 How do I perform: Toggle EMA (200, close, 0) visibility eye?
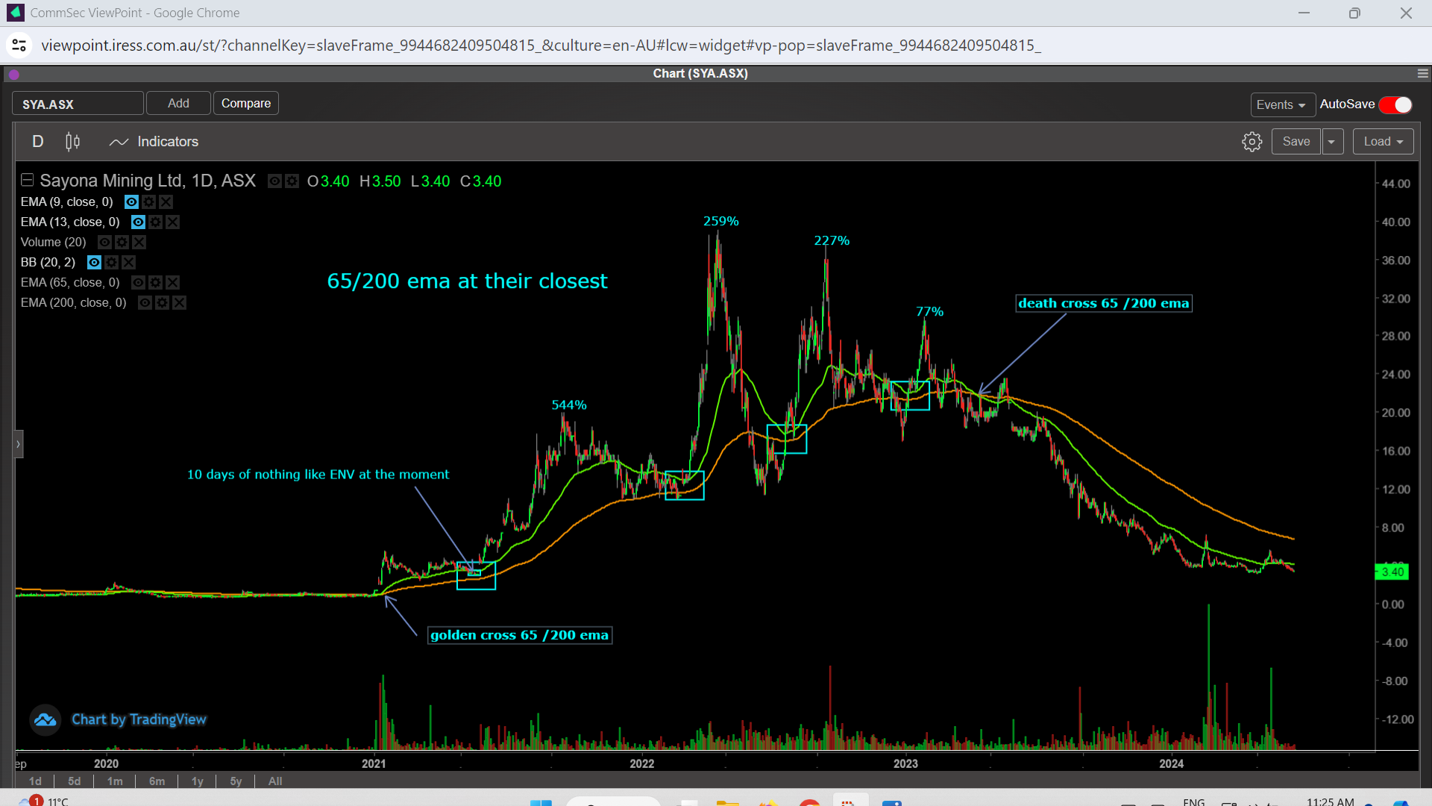145,303
